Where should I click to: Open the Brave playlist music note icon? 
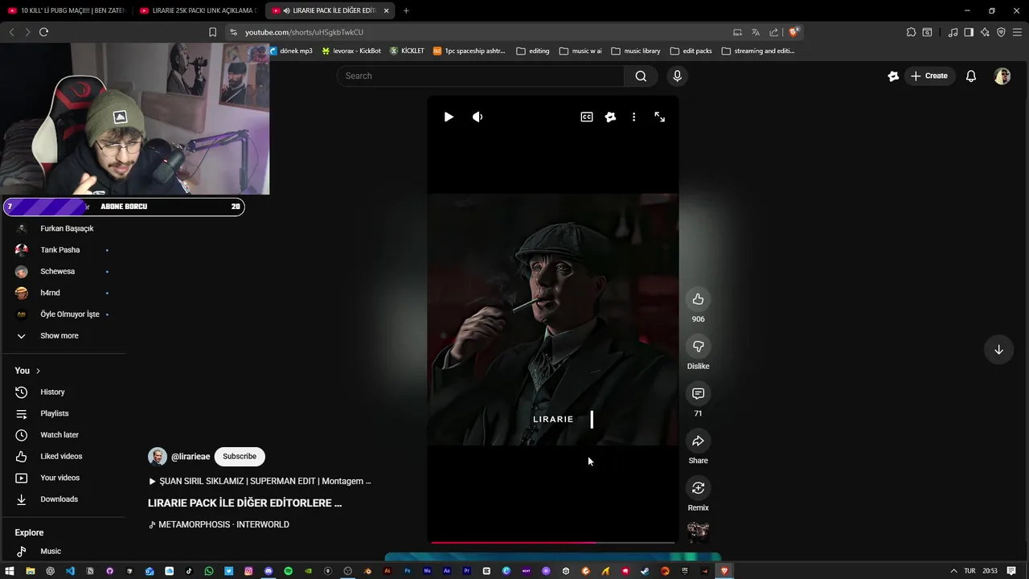[x=953, y=32]
